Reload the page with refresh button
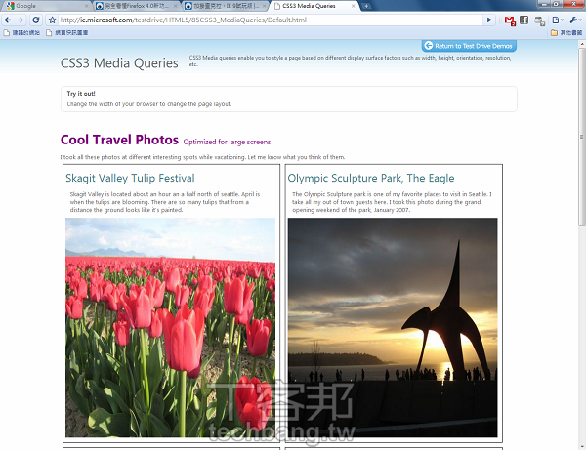 (x=34, y=20)
